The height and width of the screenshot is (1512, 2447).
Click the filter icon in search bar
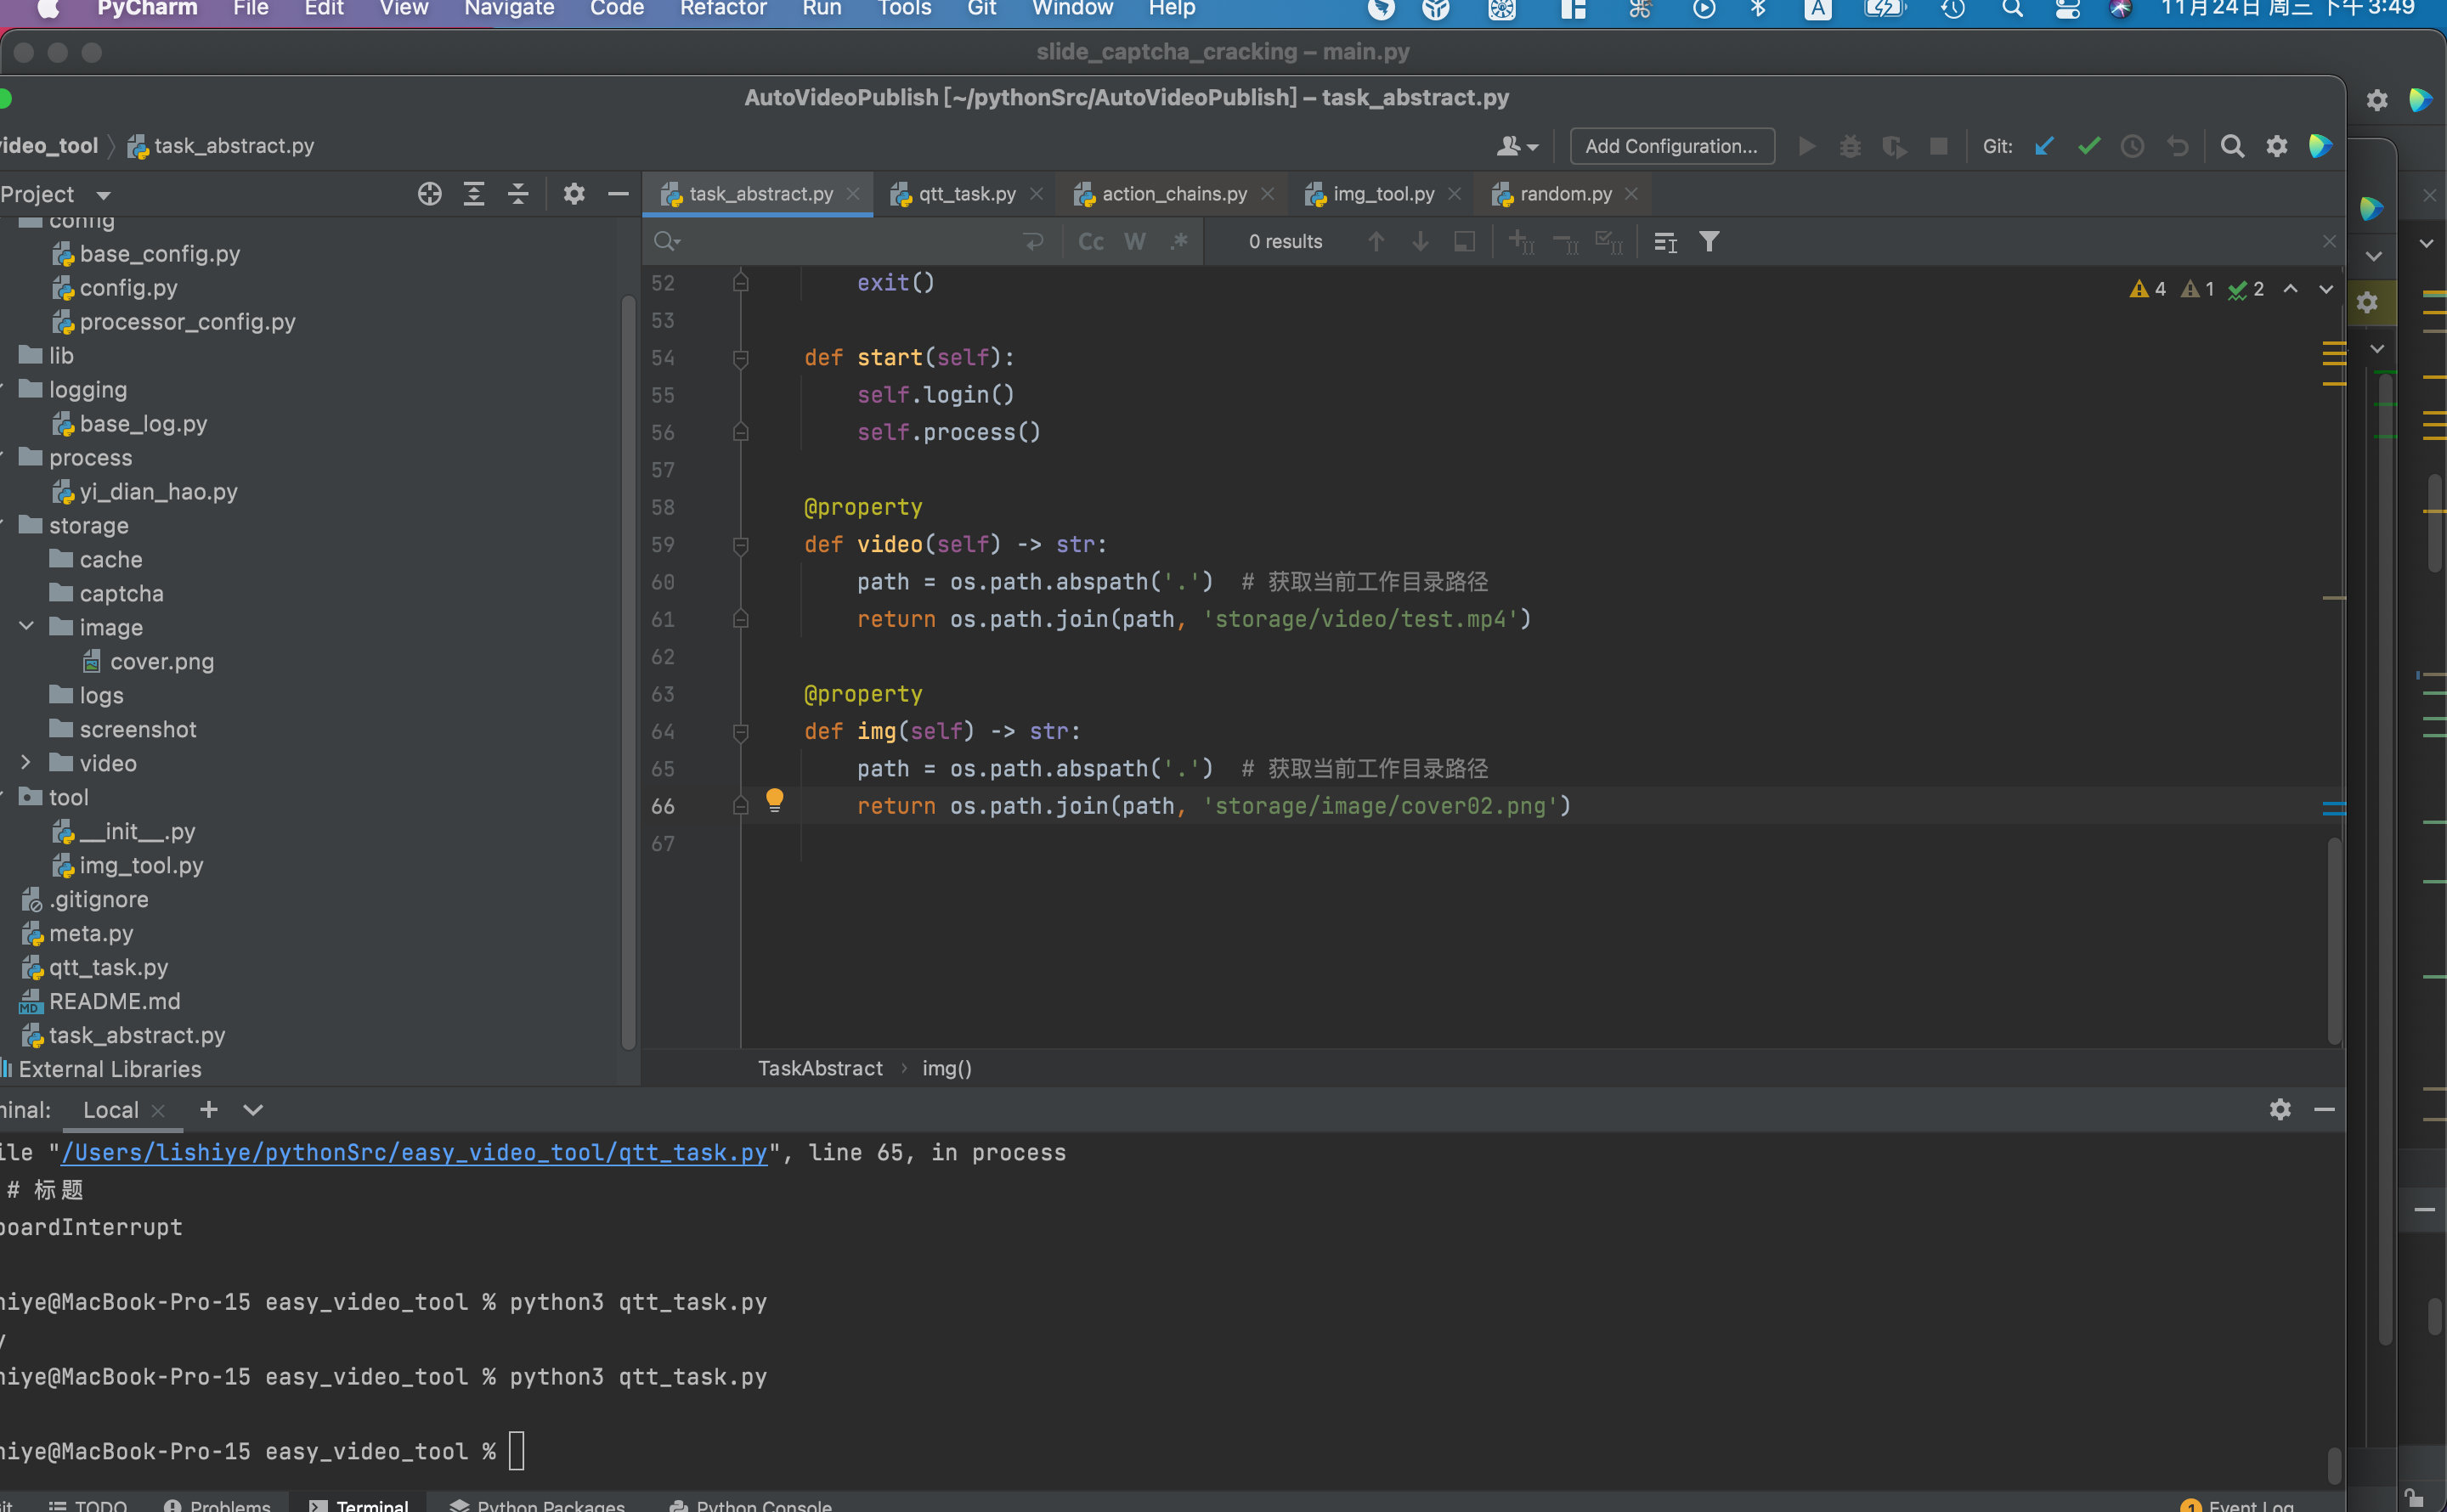(x=1710, y=241)
